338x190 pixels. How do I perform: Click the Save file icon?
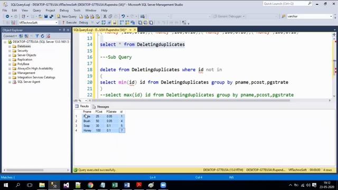(x=46, y=16)
